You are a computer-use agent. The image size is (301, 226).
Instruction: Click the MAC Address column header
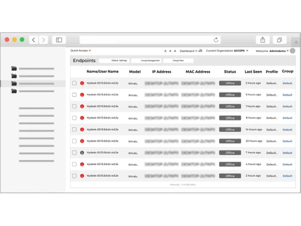point(198,72)
